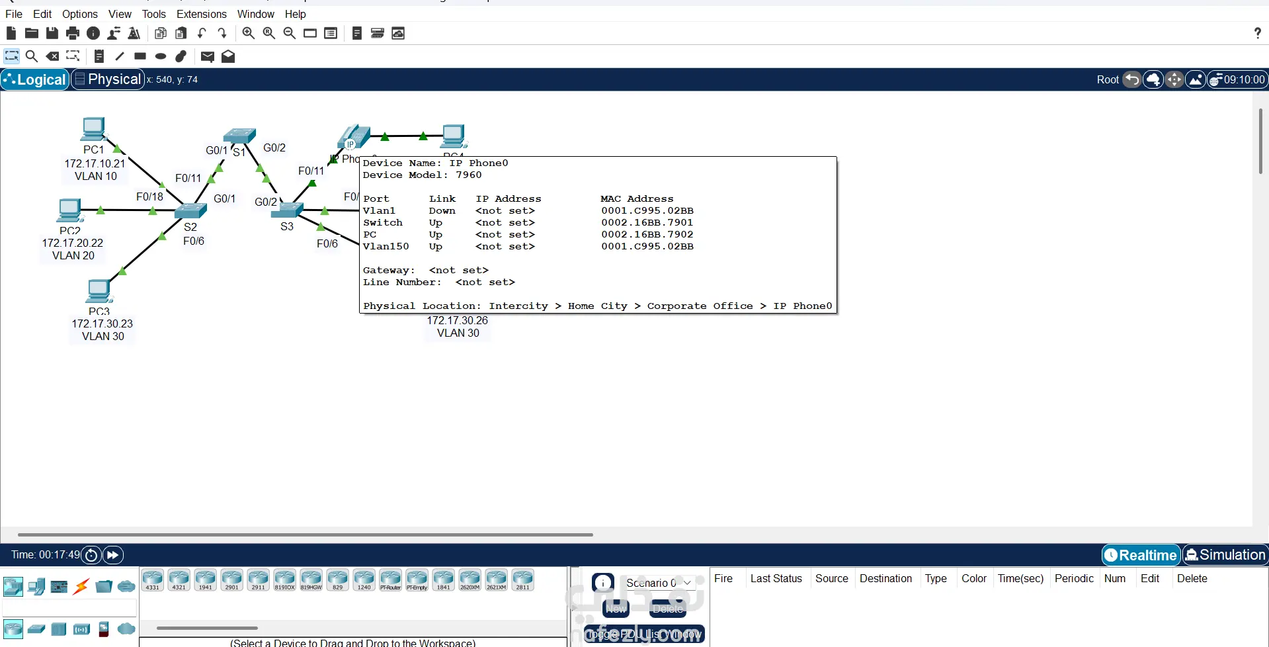This screenshot has width=1269, height=647.
Task: Click the environment time 09:10:00 button
Action: tap(1237, 79)
